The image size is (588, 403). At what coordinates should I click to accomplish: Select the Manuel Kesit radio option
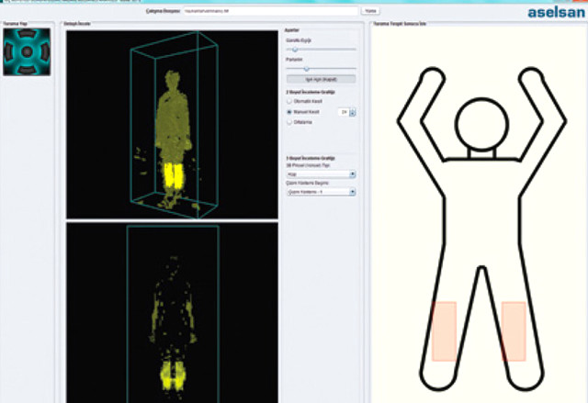(x=291, y=111)
